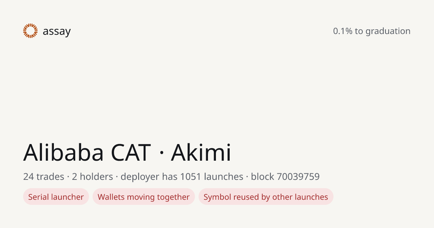Click the 0.1% to graduation status
This screenshot has height=228, width=434.
[x=371, y=31]
